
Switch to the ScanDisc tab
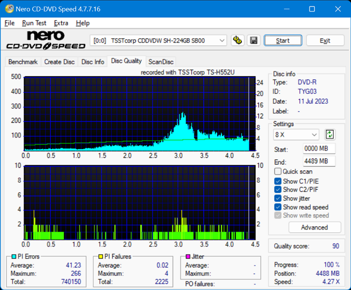pyautogui.click(x=161, y=62)
